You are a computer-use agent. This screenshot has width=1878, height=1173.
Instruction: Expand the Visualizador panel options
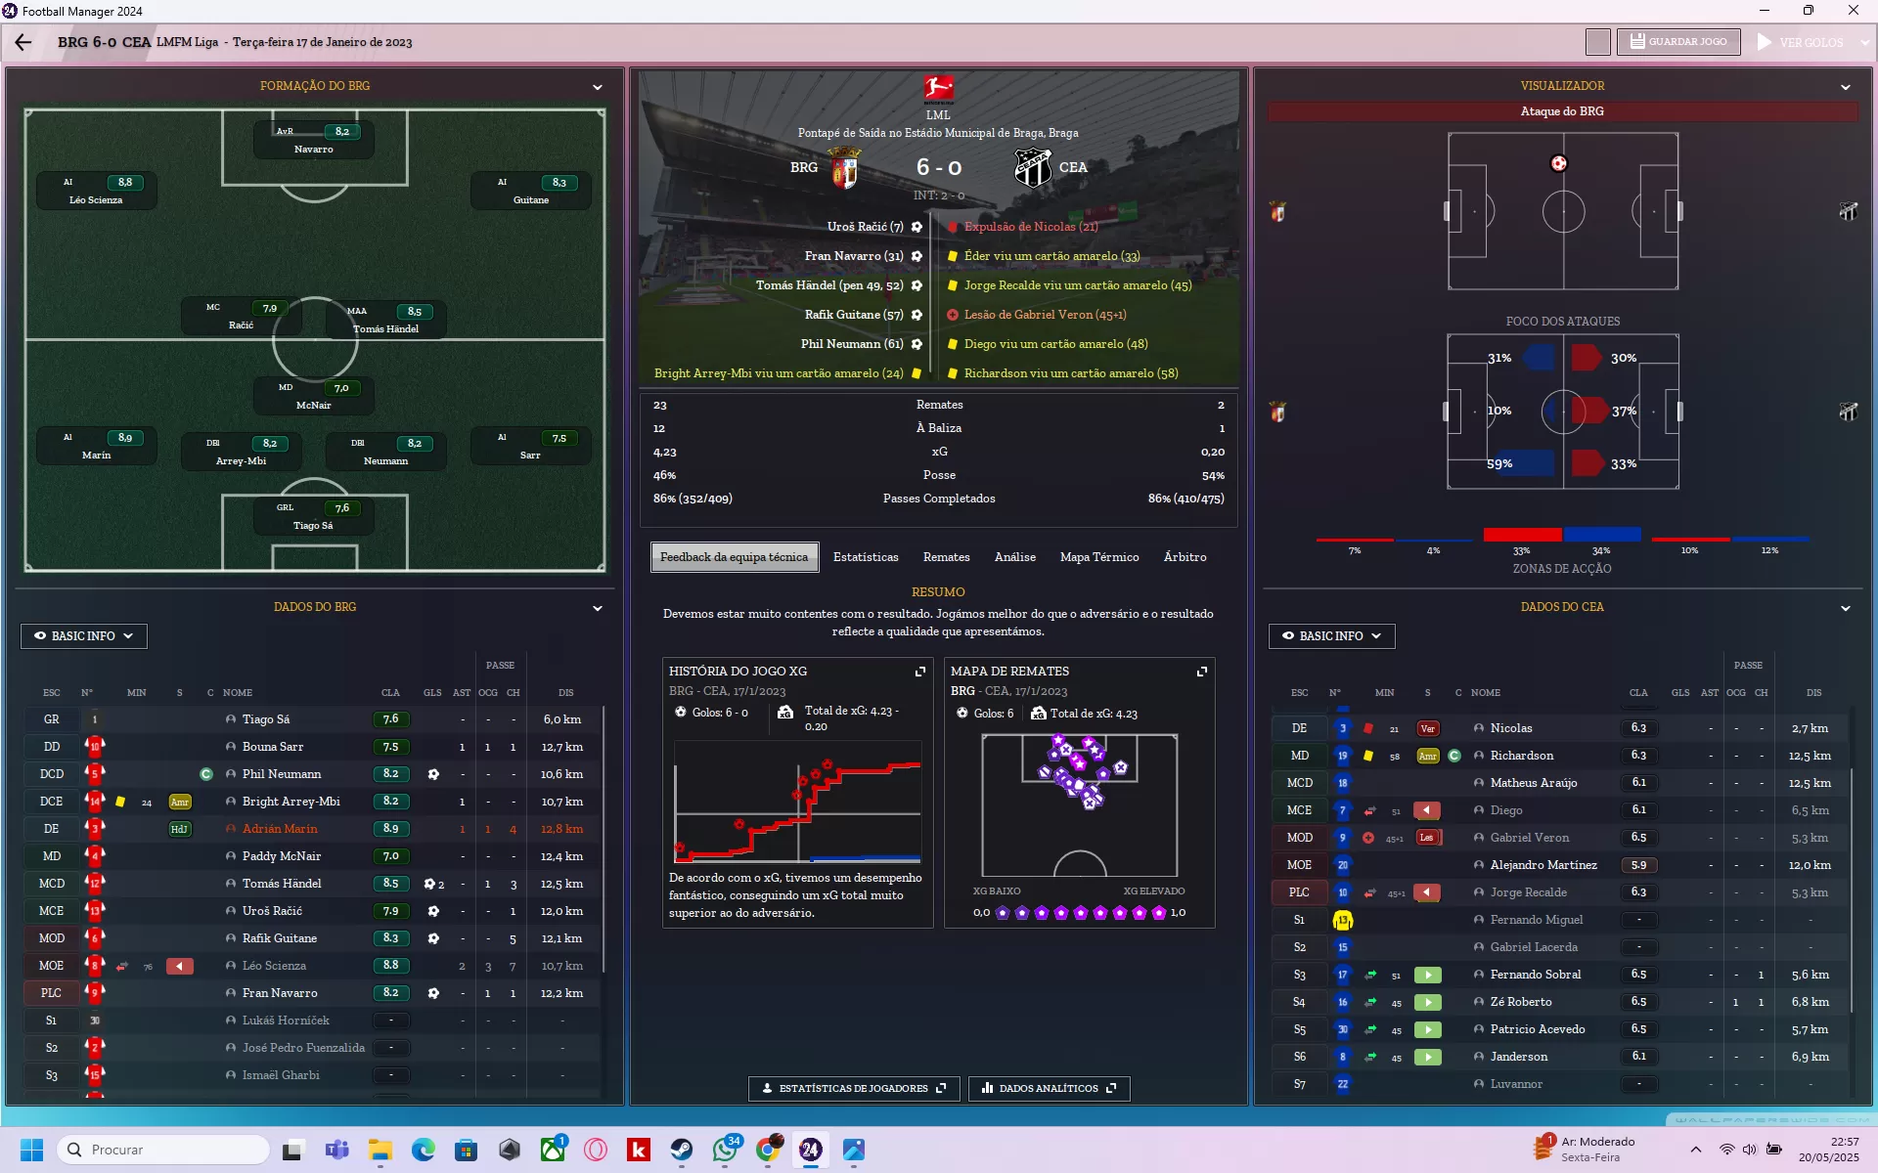click(x=1846, y=87)
